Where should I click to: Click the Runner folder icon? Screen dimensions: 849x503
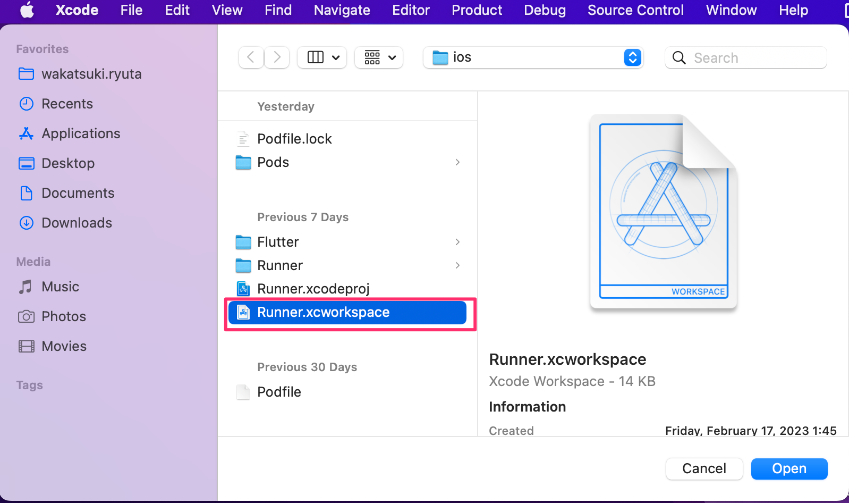(x=243, y=265)
